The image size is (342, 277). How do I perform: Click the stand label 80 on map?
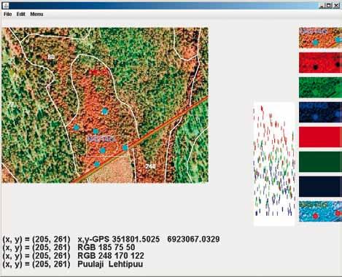click(51, 57)
